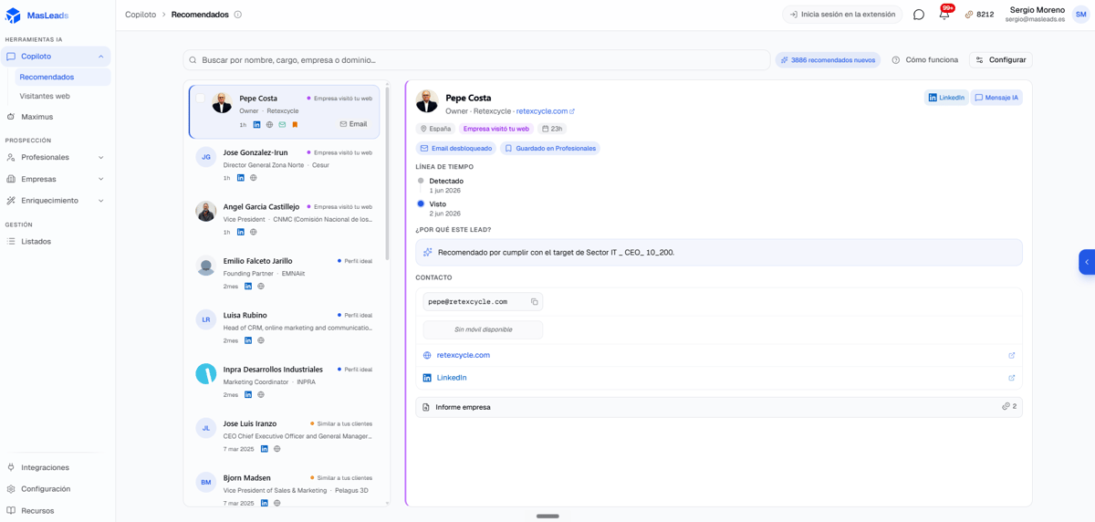Image resolution: width=1095 pixels, height=522 pixels.
Task: Select the Luisa Rubino lead
Action: point(285,328)
